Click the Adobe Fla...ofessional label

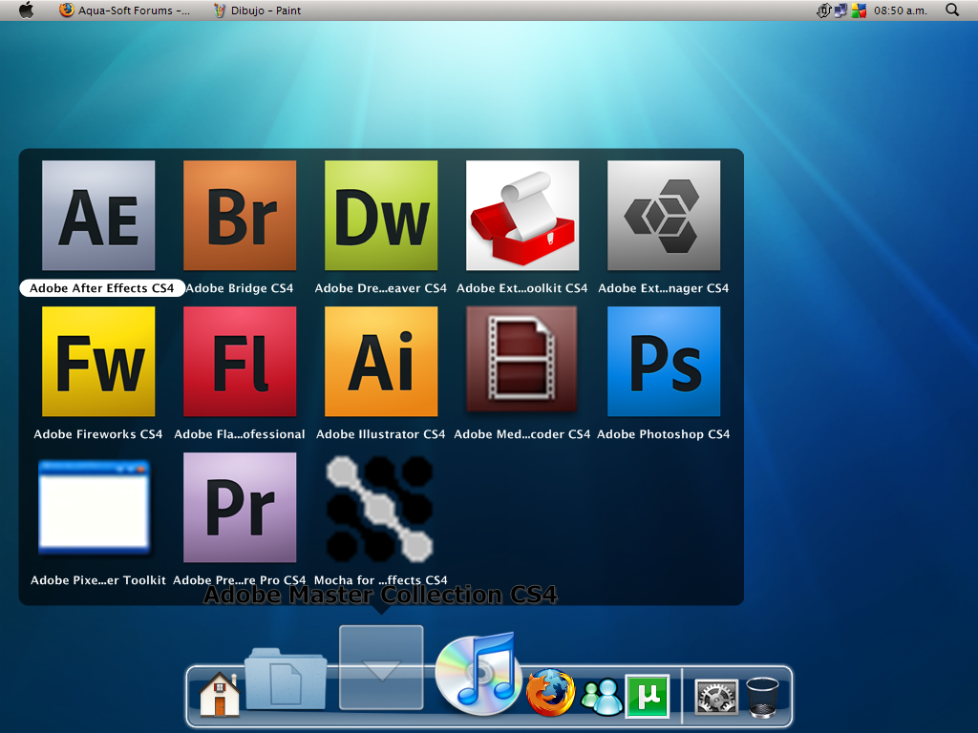tap(240, 434)
